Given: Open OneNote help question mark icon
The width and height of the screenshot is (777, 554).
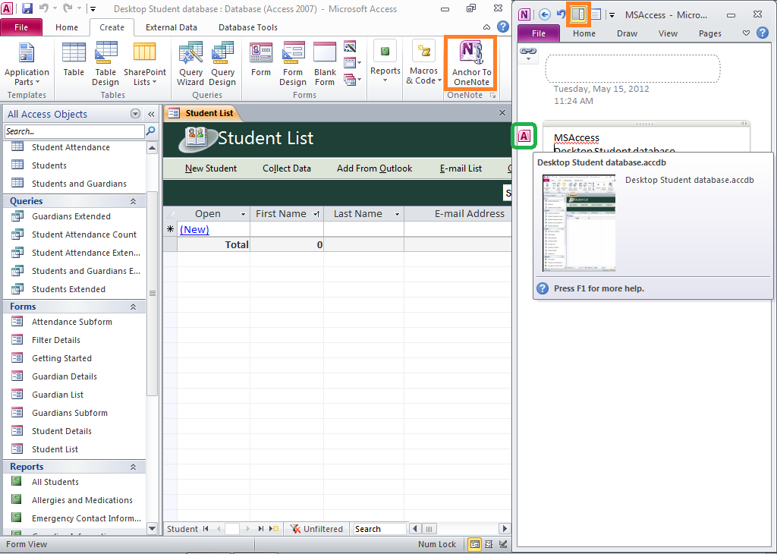Looking at the screenshot, I should pos(763,33).
